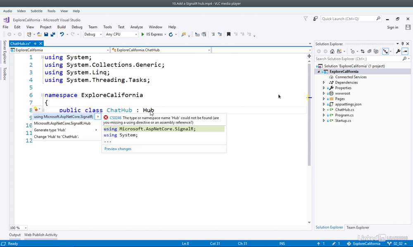Switch to the Team Explorer tab

pyautogui.click(x=358, y=227)
